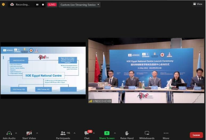Viewport: 206px width, 140px height.
Task: Click the red Leave button
Action: (x=196, y=135)
